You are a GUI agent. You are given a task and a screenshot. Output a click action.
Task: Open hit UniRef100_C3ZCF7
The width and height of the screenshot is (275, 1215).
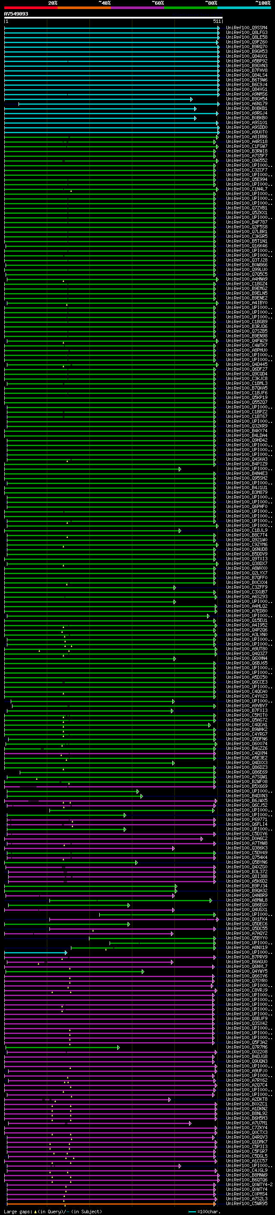246,170
